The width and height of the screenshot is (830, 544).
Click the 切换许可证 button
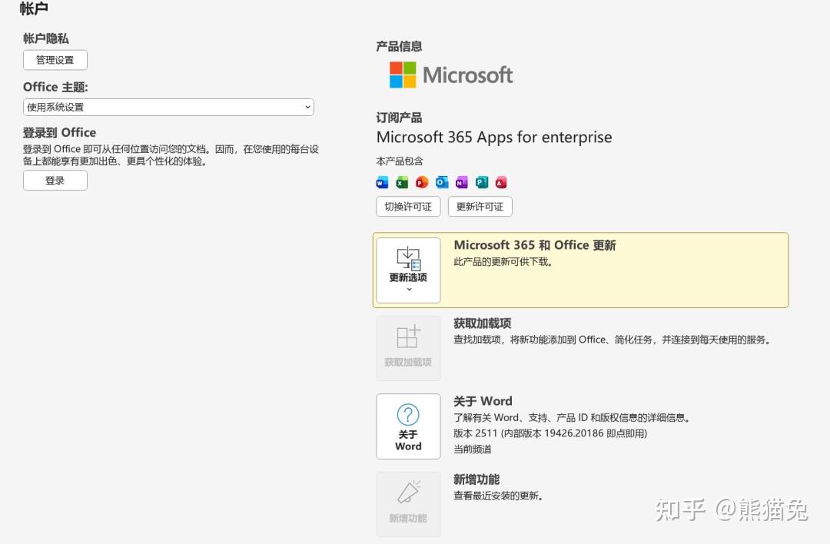[408, 207]
